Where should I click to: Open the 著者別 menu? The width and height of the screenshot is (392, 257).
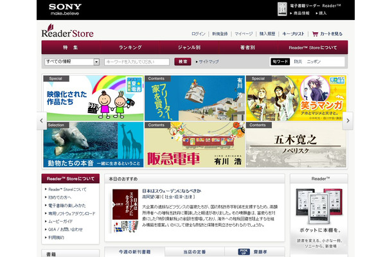[248, 48]
